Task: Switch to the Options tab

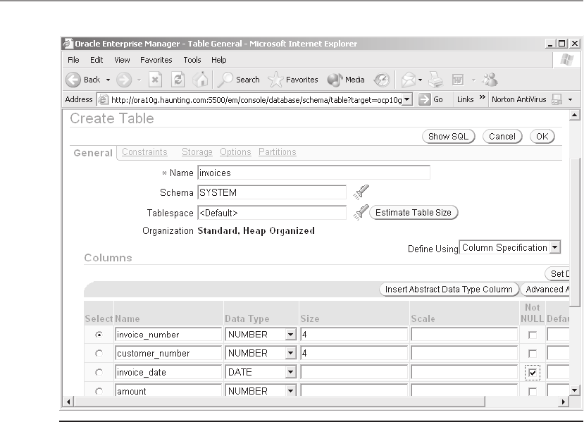Action: [235, 152]
